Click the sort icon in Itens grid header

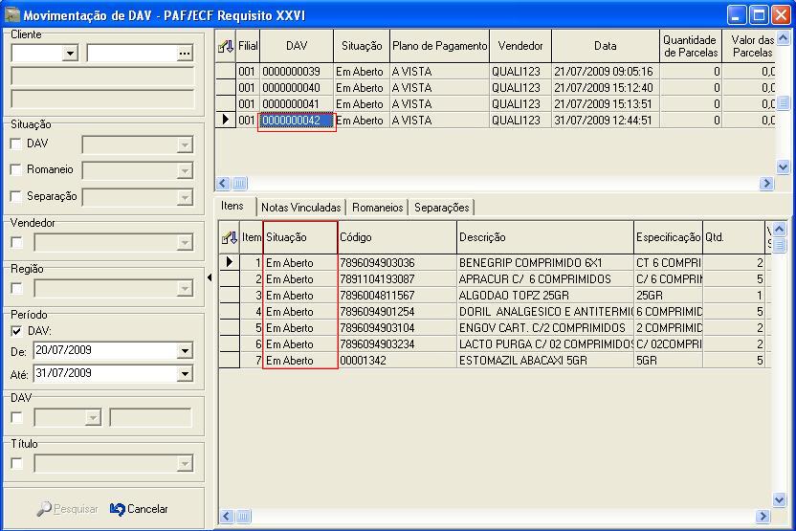(x=229, y=237)
